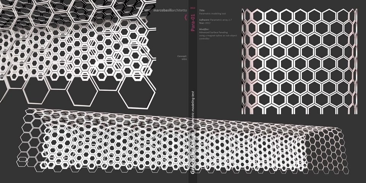This screenshot has width=366, height=183.
Task: Click the 'Year: 2012' line
Action: pos(205,23)
